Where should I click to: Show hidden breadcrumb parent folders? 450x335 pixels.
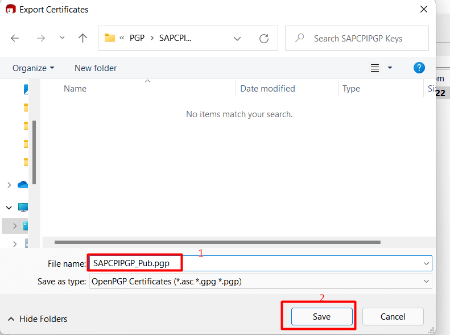[x=122, y=38]
